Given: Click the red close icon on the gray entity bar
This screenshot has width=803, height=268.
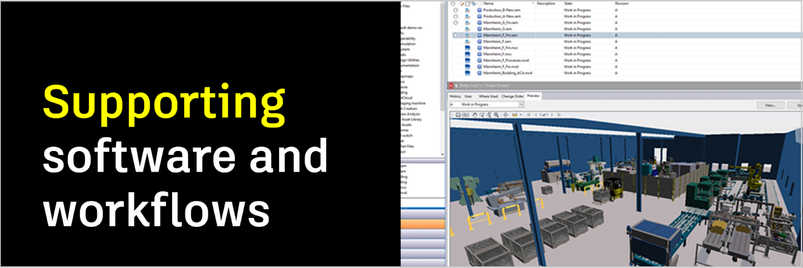Looking at the screenshot, I should pos(451,86).
